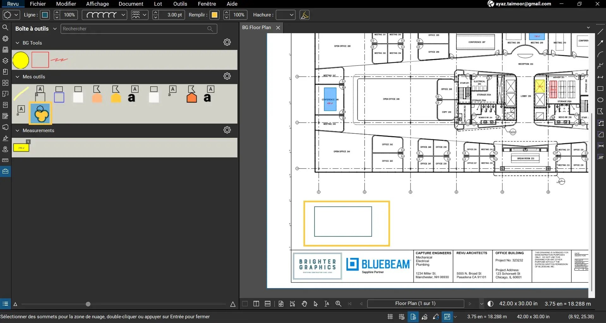This screenshot has height=323, width=606.
Task: Click the yellow Remplir color swatch
Action: (x=214, y=15)
